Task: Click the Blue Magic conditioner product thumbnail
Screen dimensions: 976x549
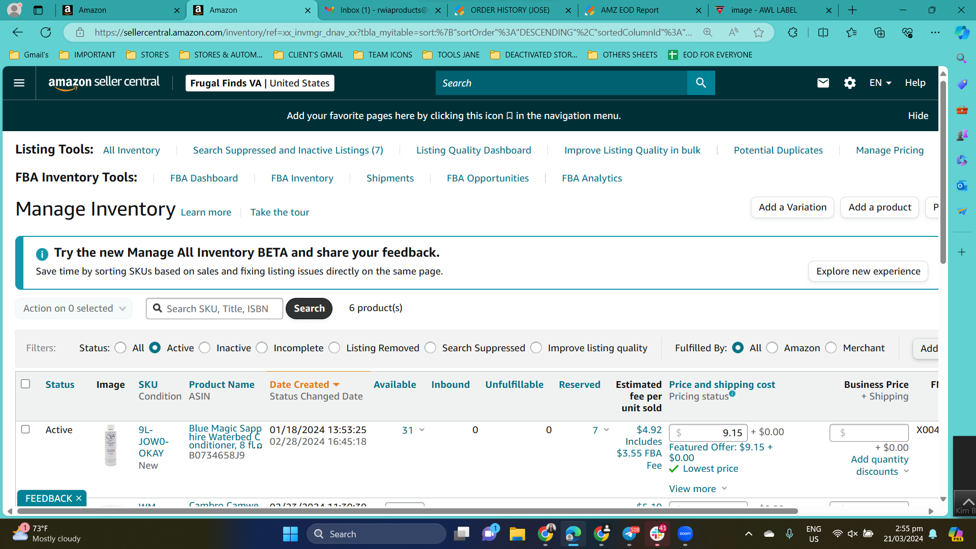Action: click(x=110, y=445)
